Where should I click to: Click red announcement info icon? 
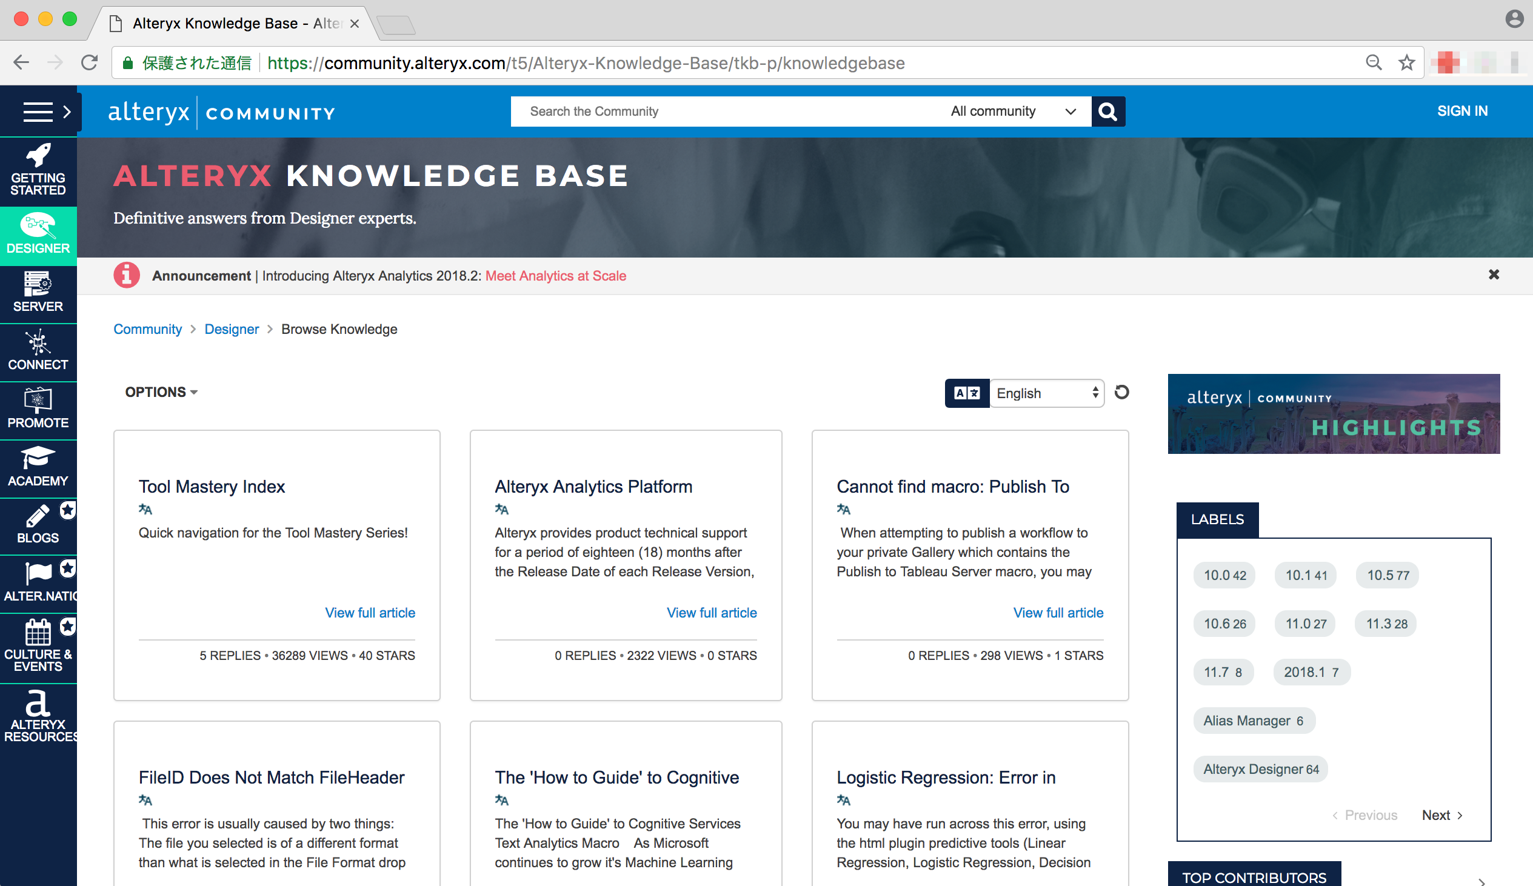coord(127,276)
